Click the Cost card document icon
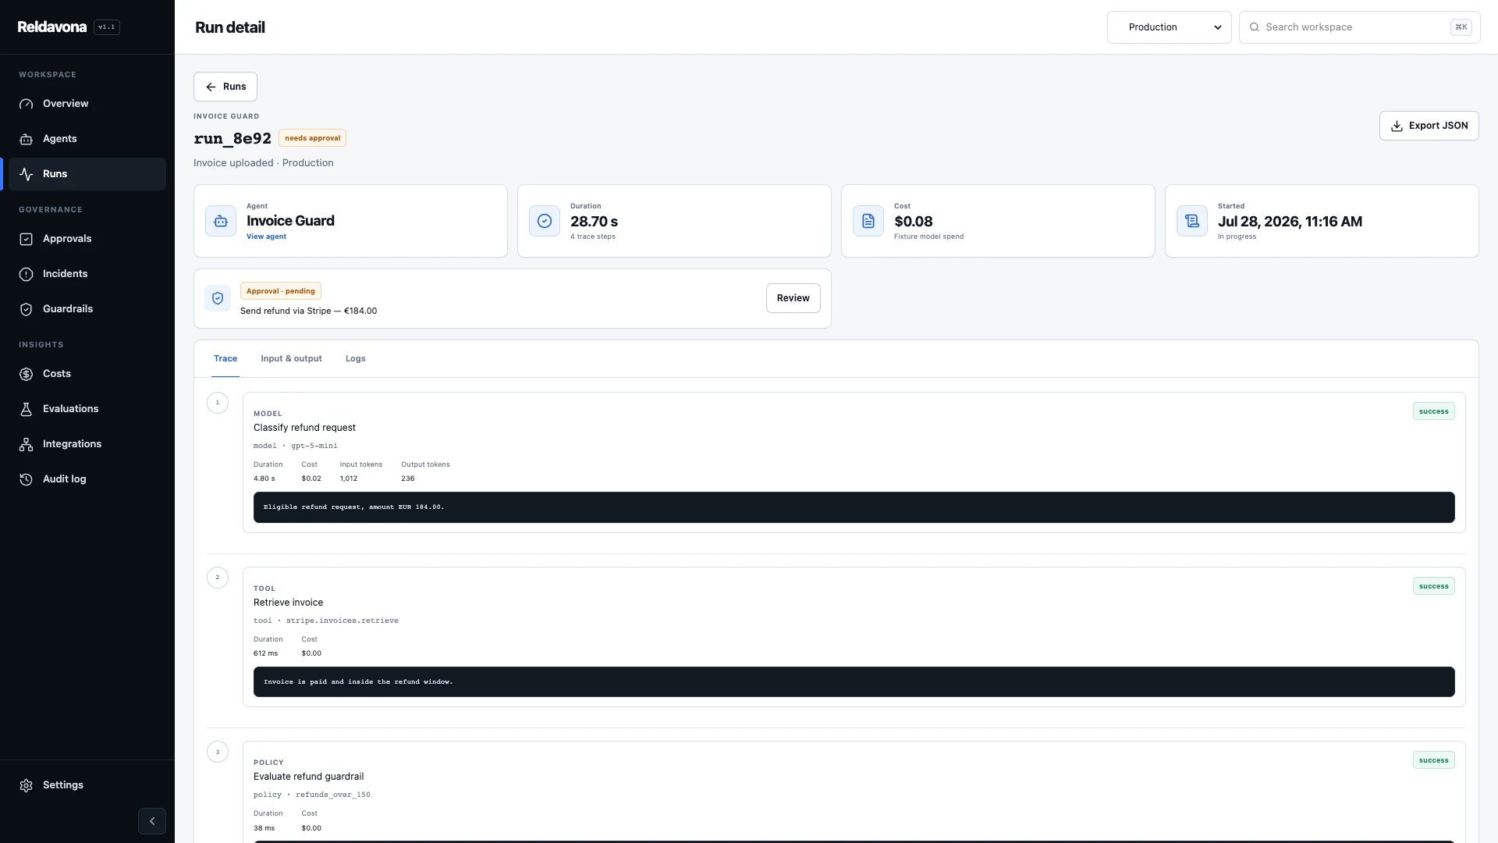The width and height of the screenshot is (1498, 843). pyautogui.click(x=868, y=221)
